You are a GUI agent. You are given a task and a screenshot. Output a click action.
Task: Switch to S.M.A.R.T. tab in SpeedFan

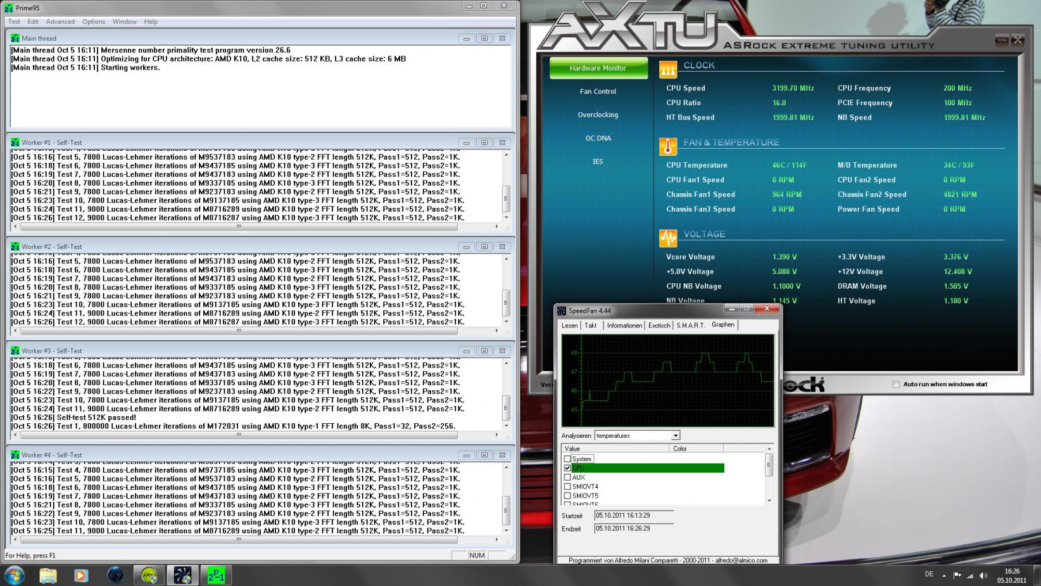pyautogui.click(x=690, y=326)
